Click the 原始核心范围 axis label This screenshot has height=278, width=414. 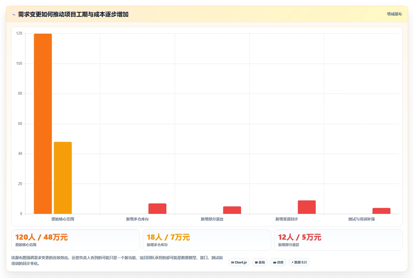pyautogui.click(x=63, y=219)
